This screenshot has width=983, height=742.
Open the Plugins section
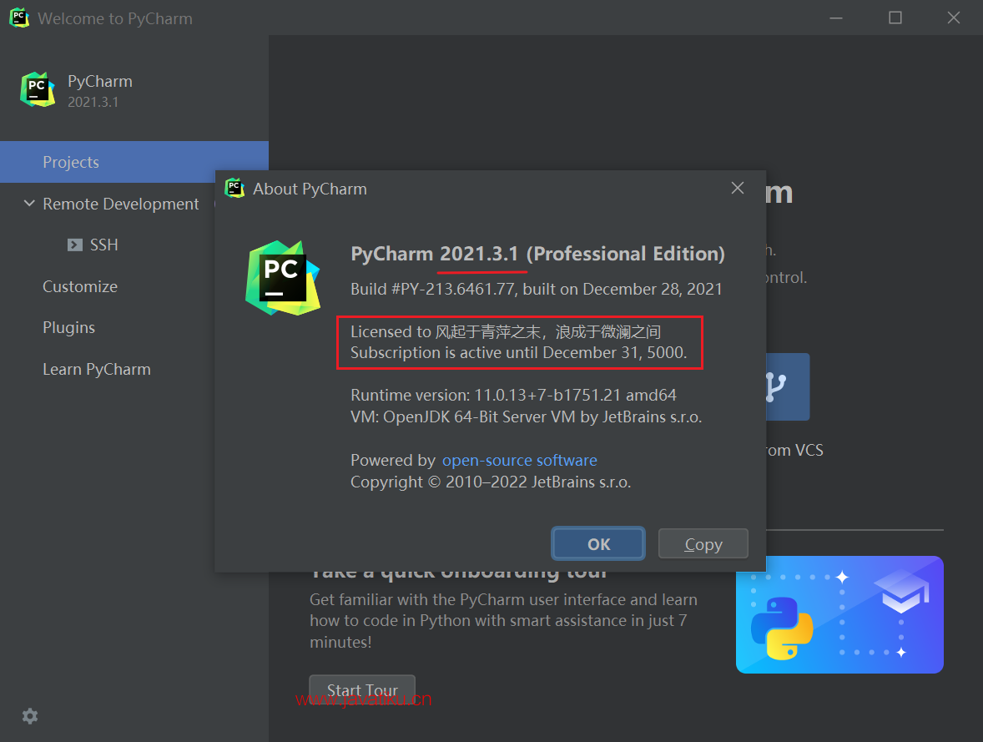69,327
